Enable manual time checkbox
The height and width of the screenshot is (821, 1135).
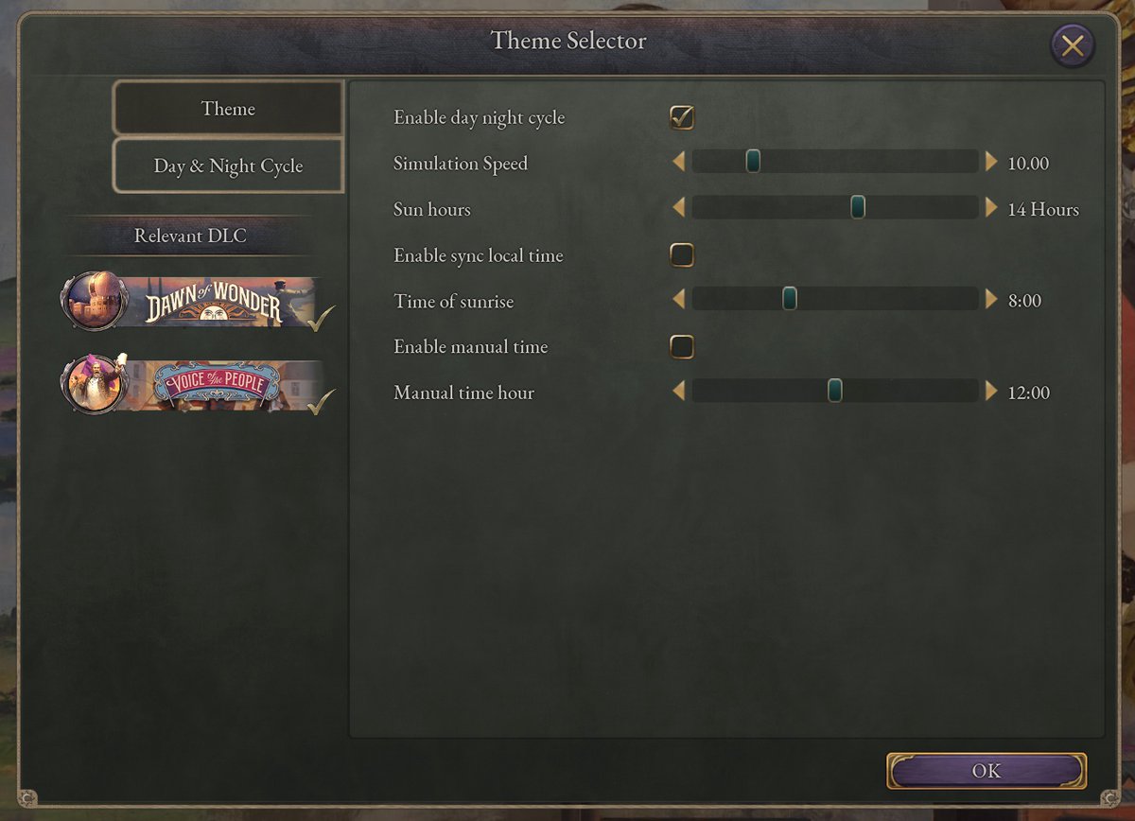(682, 347)
